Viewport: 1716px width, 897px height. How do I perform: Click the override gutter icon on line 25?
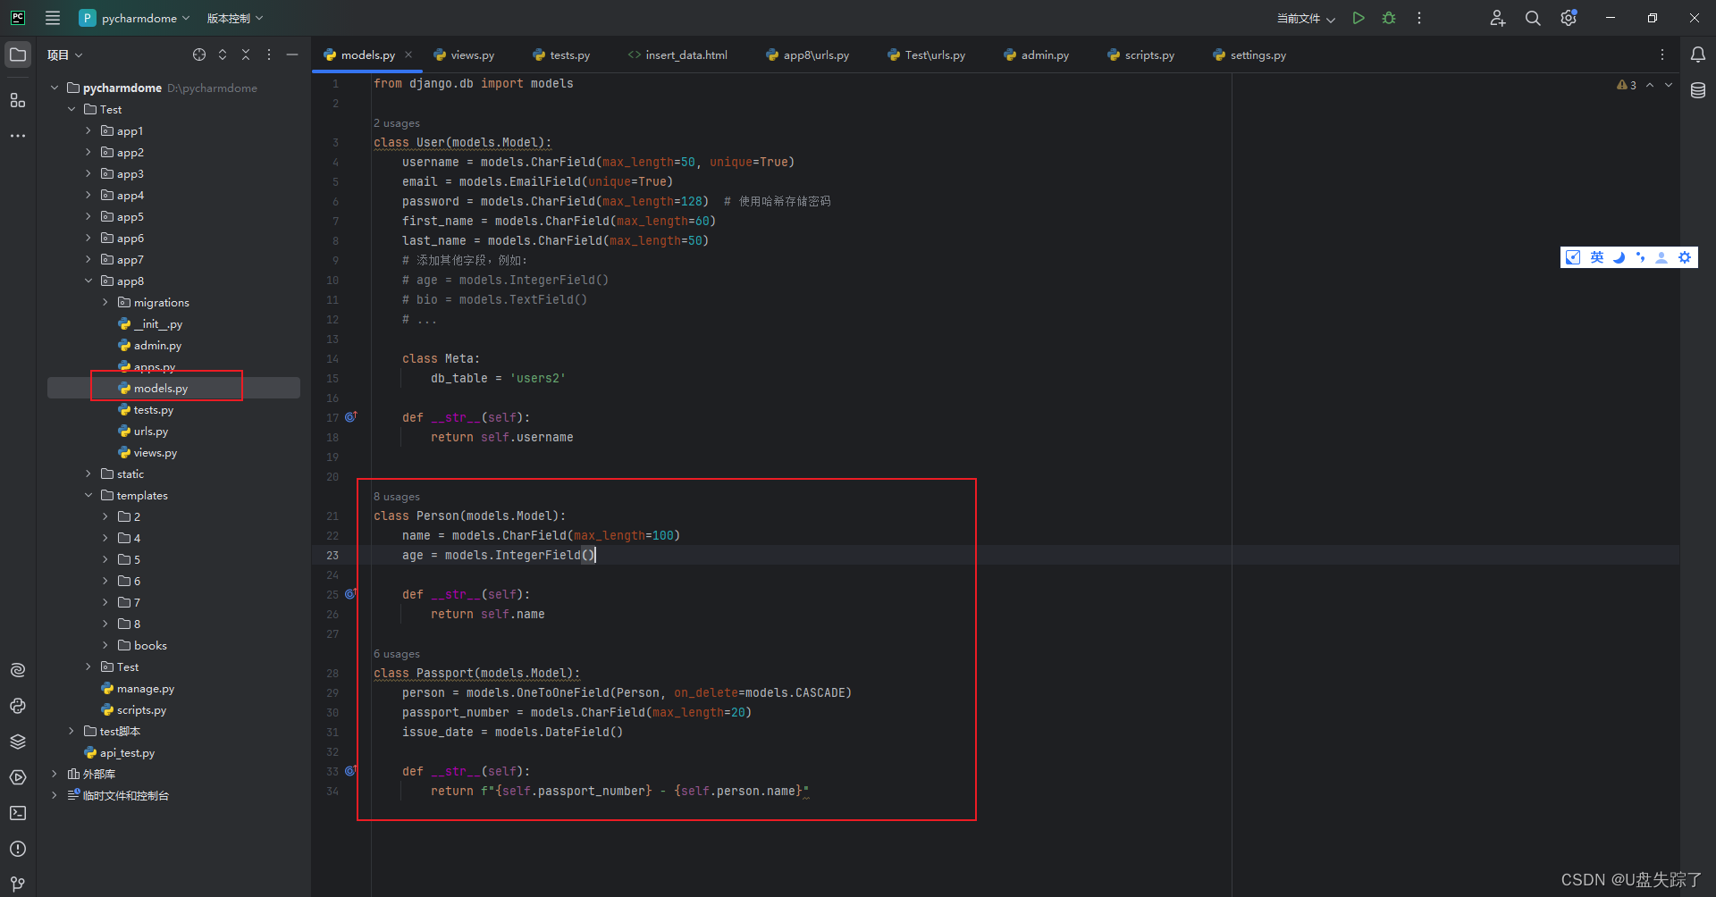351,593
